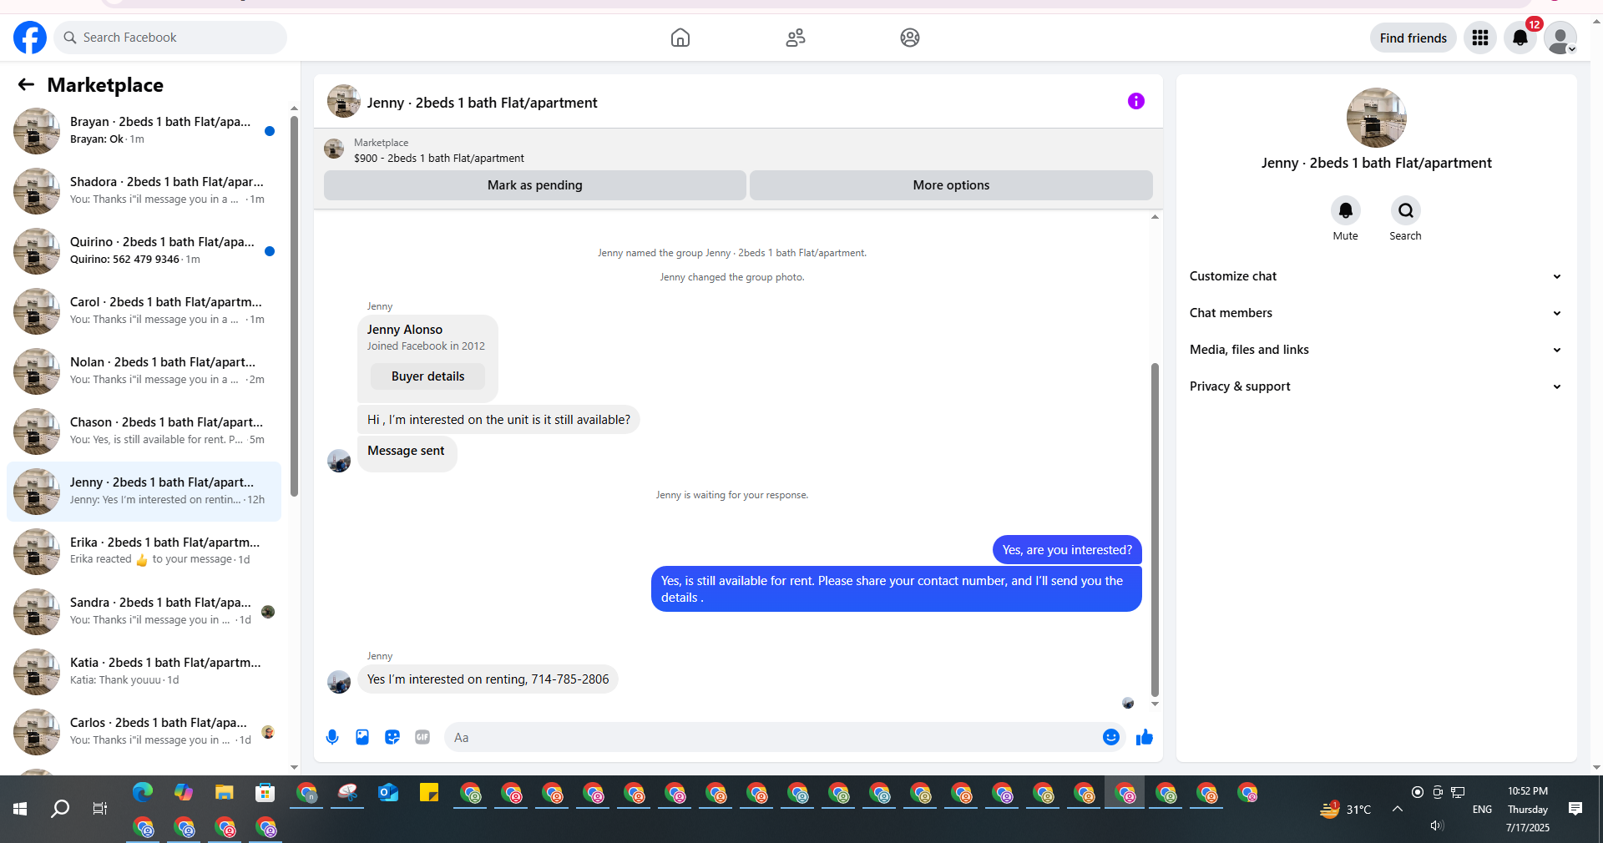Choose a sticker from the sticker icon
Image resolution: width=1603 pixels, height=843 pixels.
click(x=392, y=737)
